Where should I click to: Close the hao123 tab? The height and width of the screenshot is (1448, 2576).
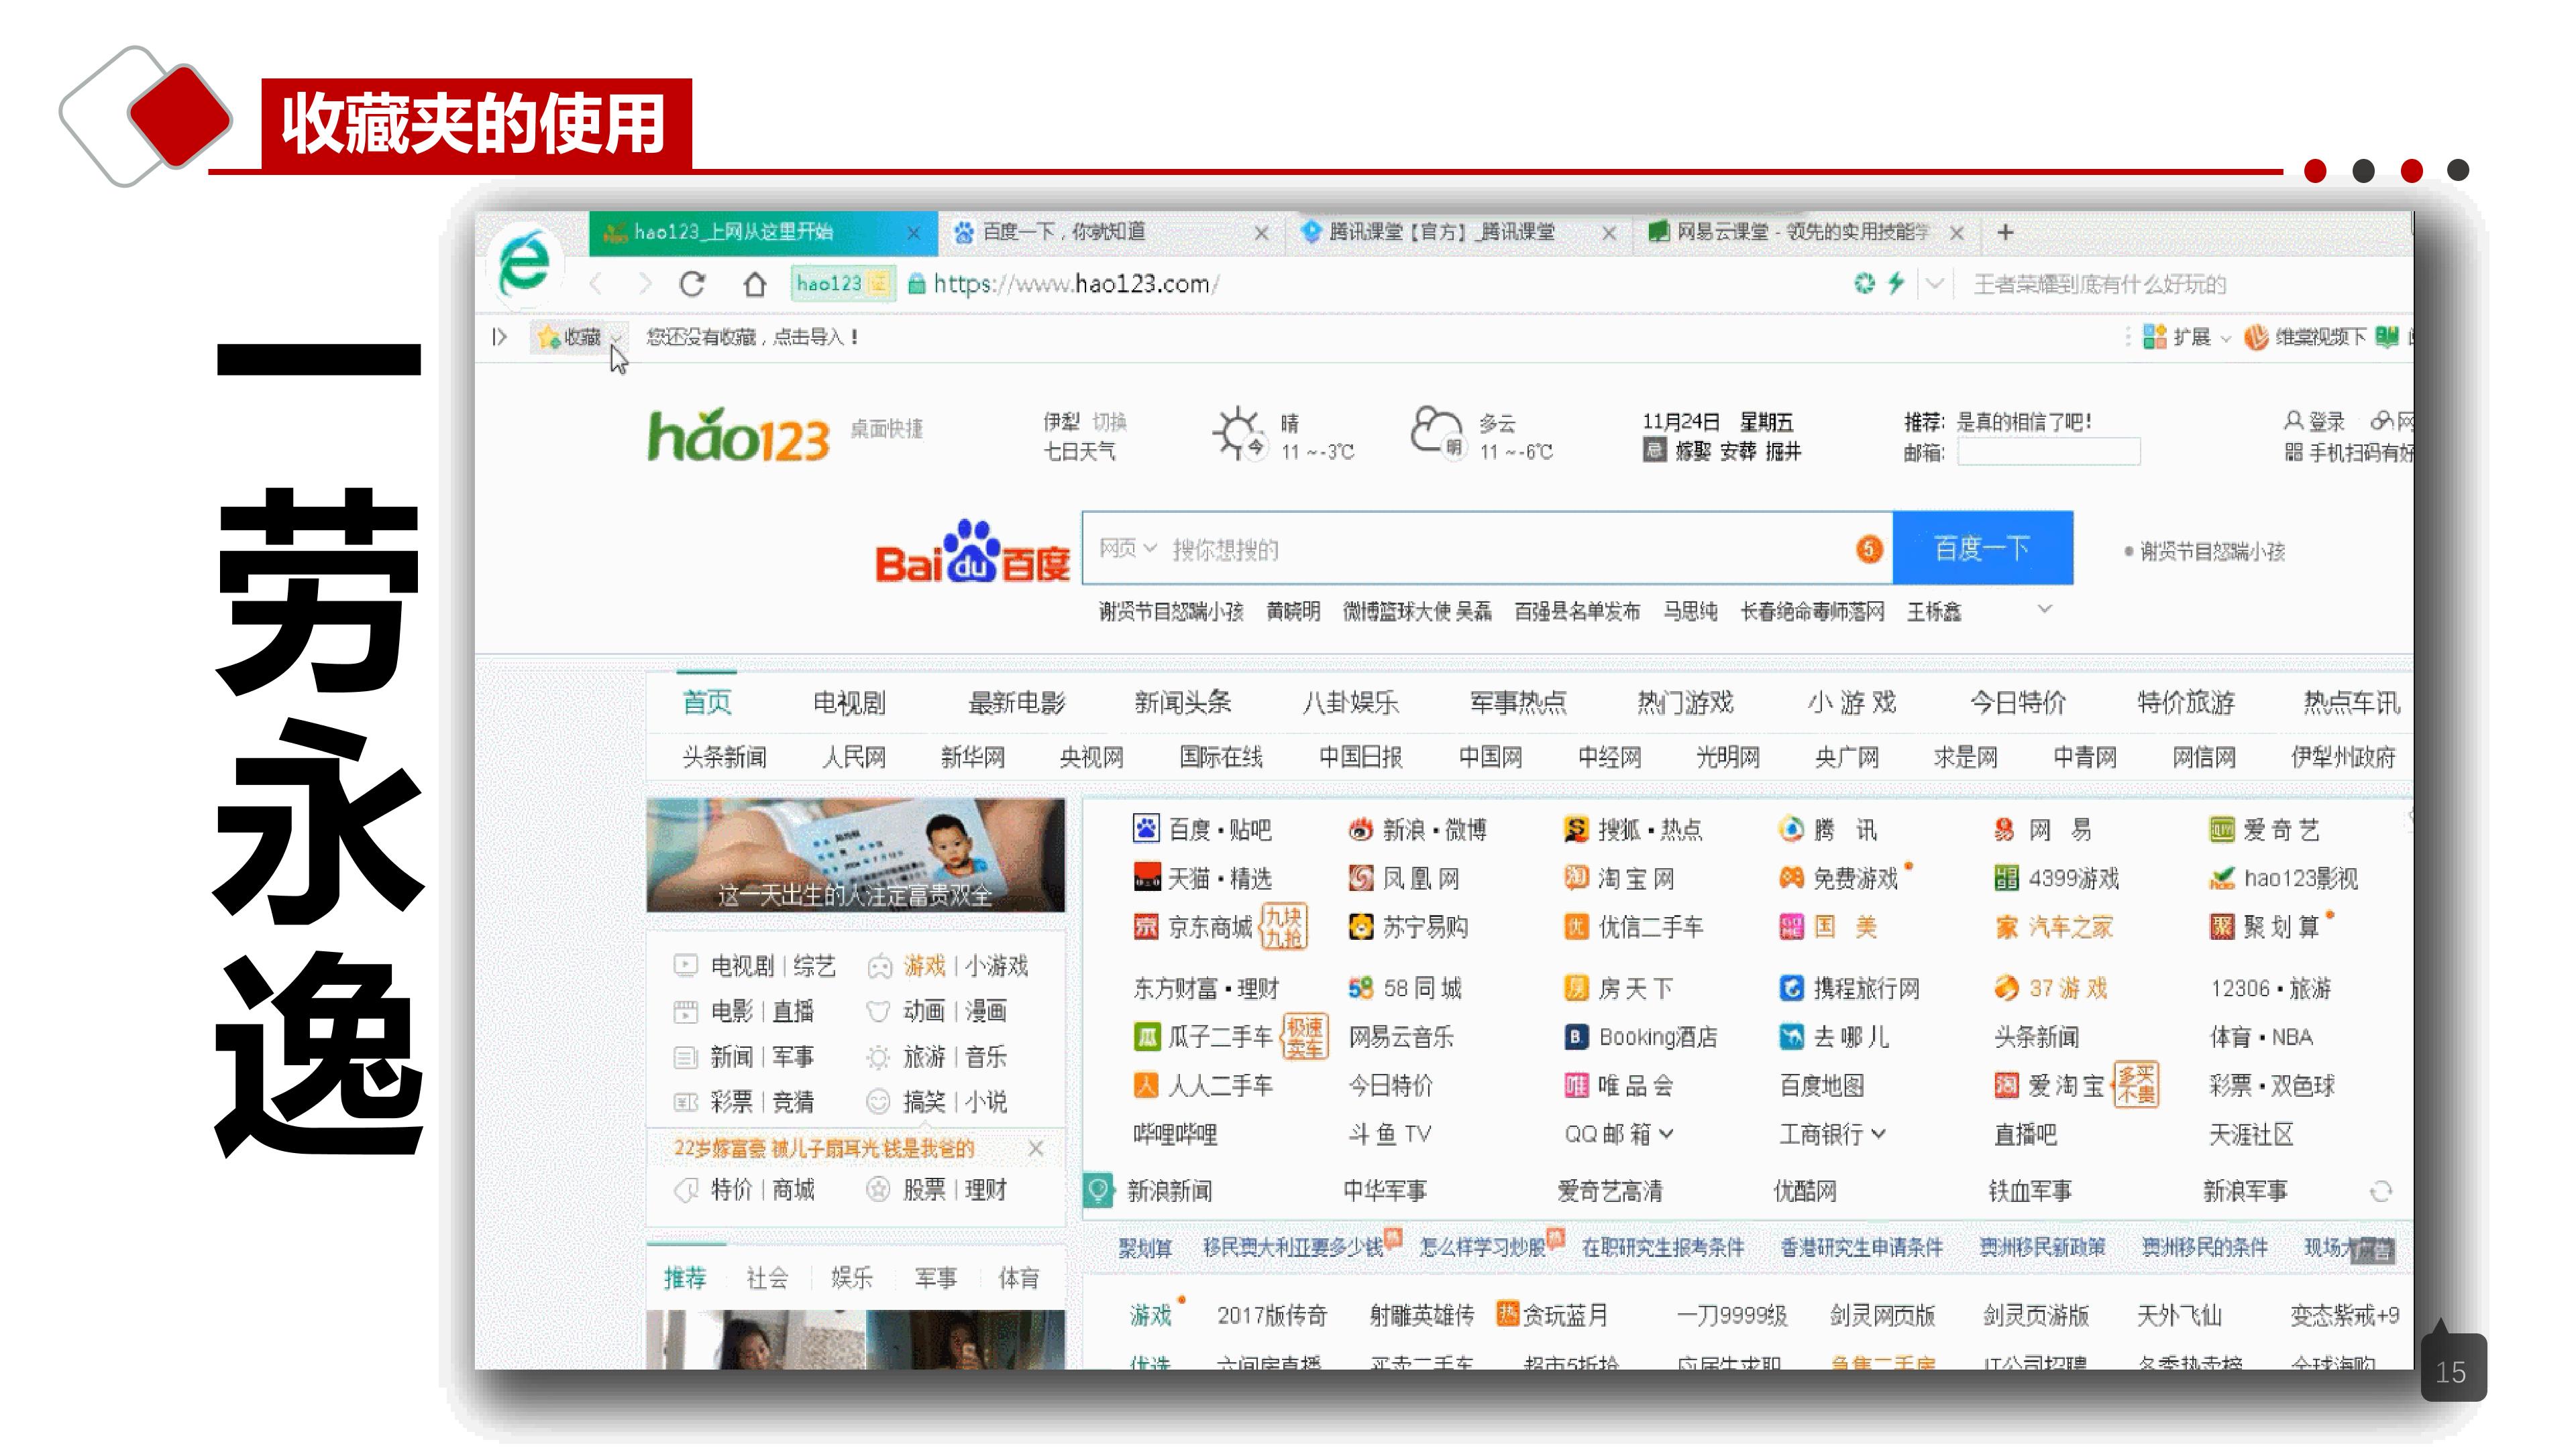coord(913,233)
